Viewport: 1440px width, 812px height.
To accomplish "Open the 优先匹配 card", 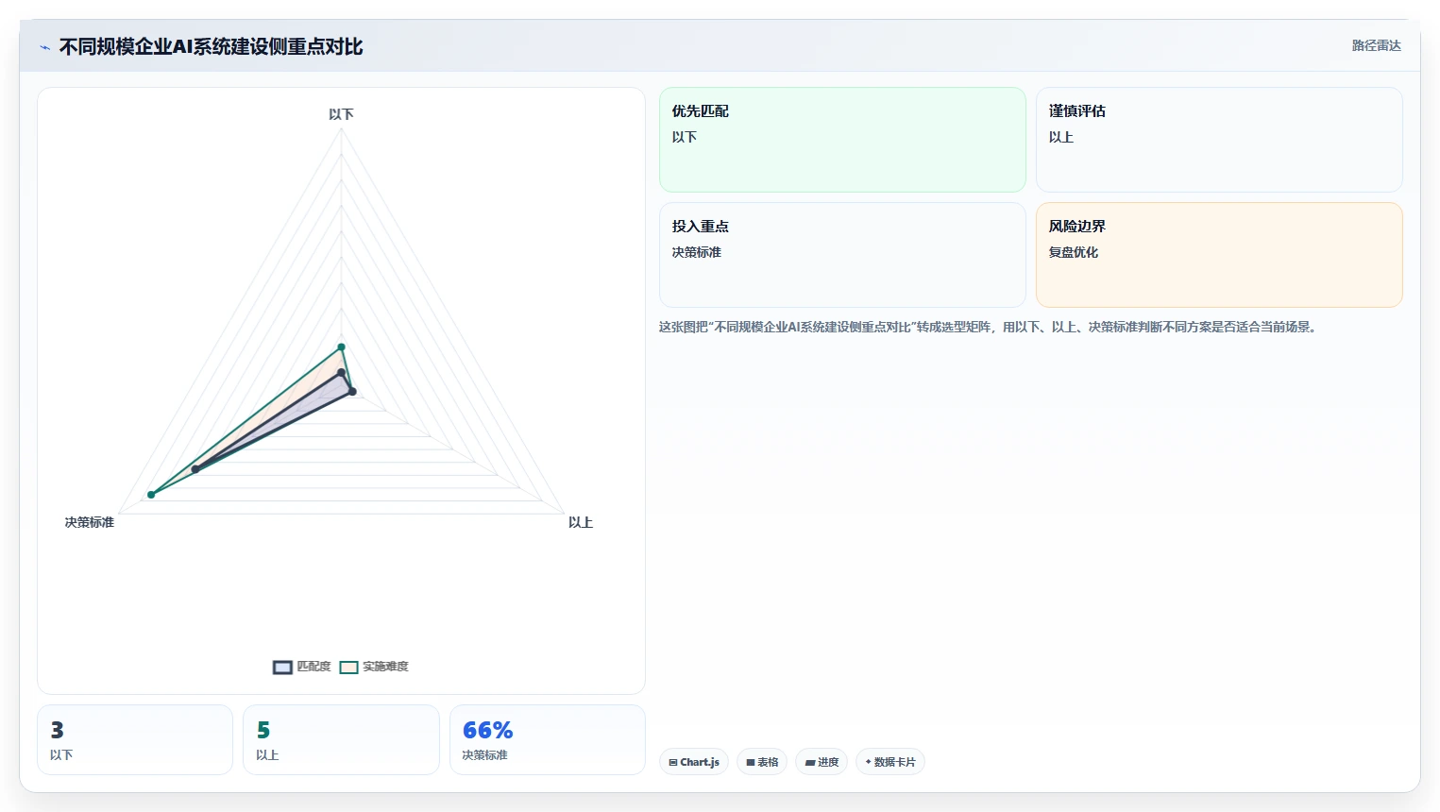I will (x=842, y=140).
